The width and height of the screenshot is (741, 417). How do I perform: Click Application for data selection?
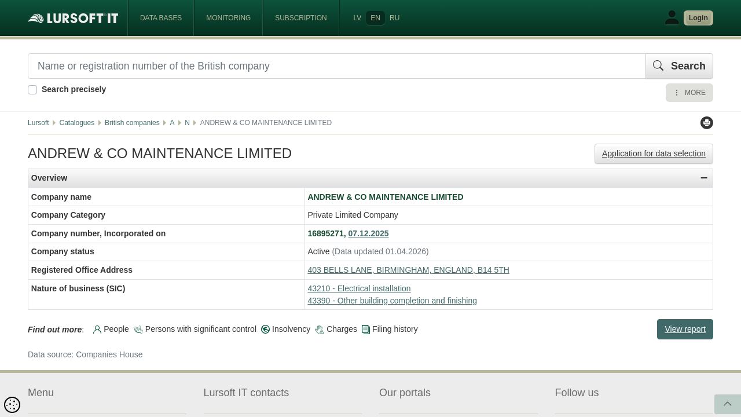(654, 153)
